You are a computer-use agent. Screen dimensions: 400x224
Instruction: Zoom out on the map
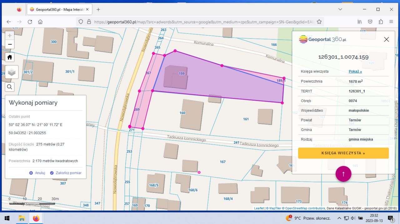coord(10,45)
